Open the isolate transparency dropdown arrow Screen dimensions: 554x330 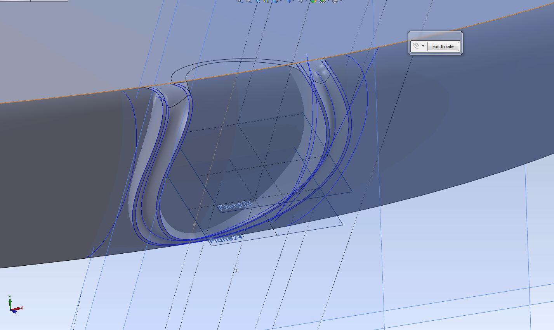[423, 45]
